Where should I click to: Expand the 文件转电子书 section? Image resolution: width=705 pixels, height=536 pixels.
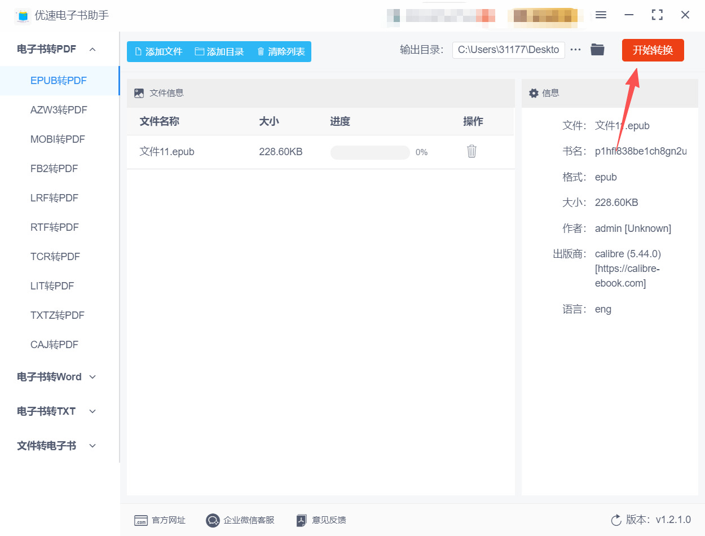click(92, 446)
